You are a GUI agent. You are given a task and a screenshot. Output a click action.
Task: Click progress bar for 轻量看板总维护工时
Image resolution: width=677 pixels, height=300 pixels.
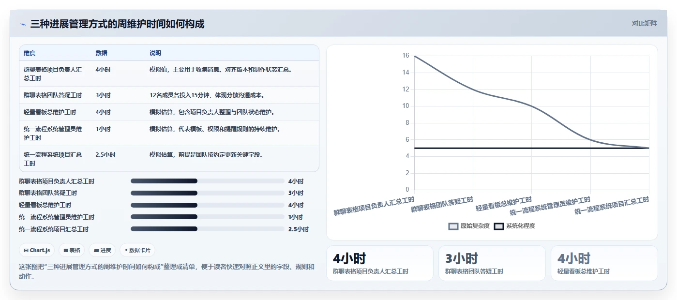(207, 205)
